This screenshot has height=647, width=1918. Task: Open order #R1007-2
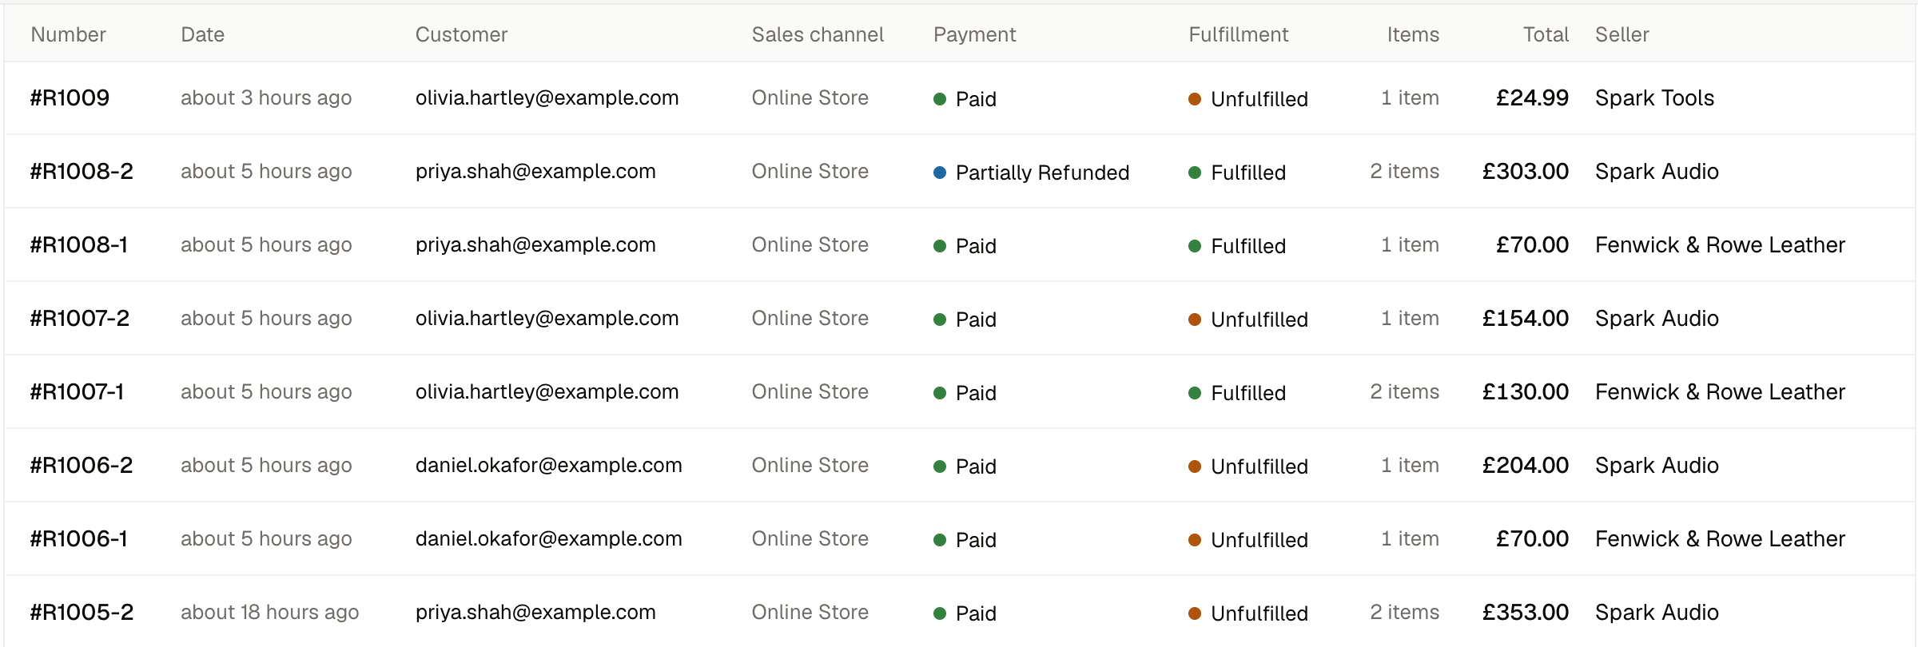coord(80,319)
